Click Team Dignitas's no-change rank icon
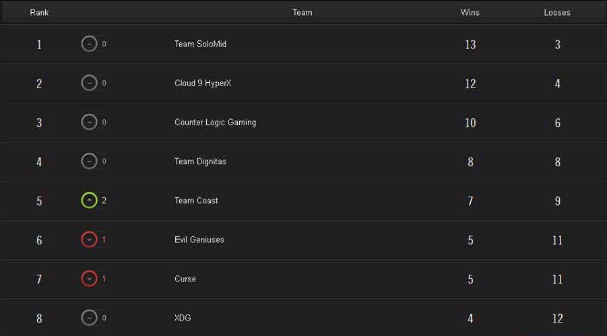607x336 pixels. (89, 162)
